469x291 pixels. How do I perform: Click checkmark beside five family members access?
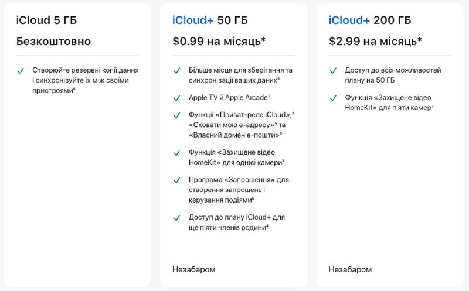pos(177,218)
